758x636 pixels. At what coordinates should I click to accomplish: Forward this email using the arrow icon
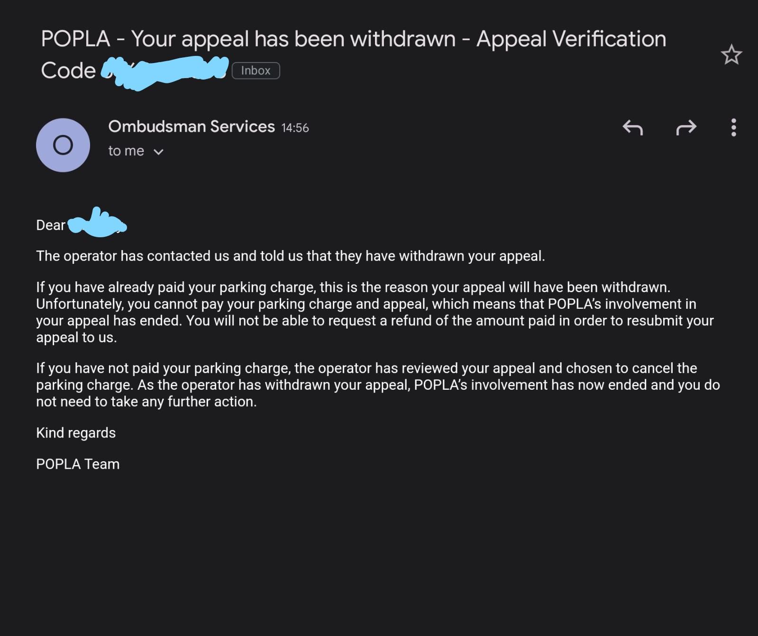tap(686, 127)
